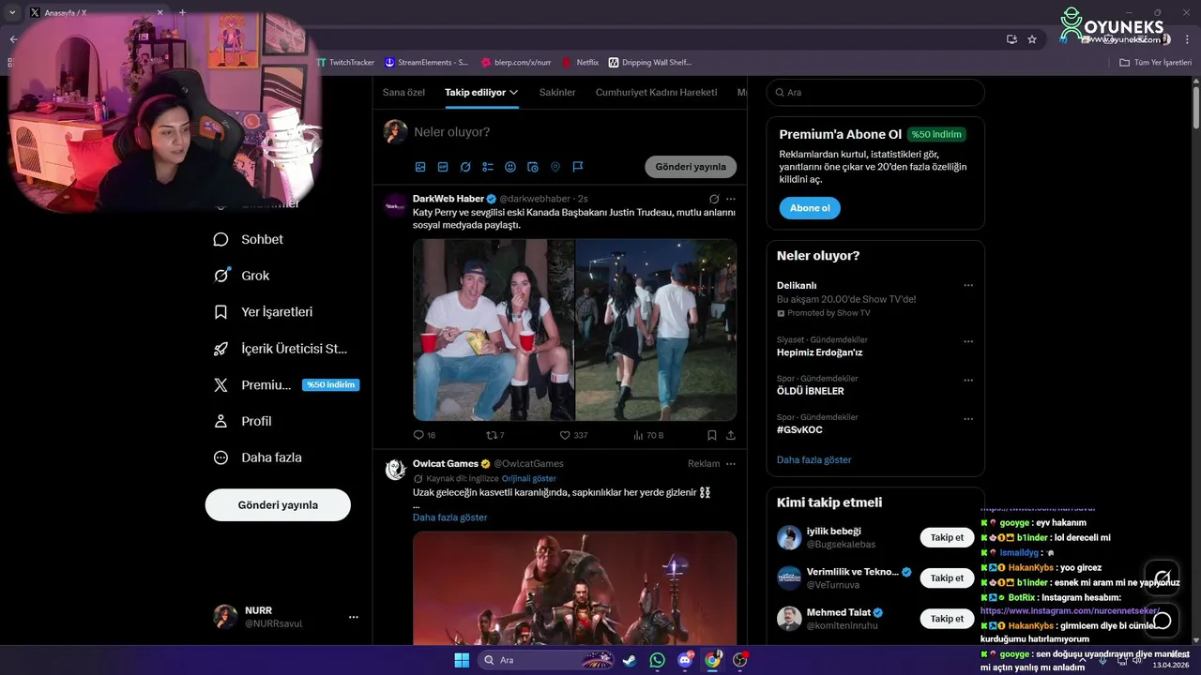Open Grok enhance icon in composer
The width and height of the screenshot is (1201, 675).
[465, 167]
